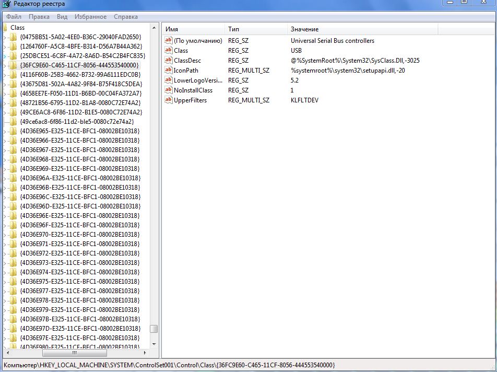This screenshot has width=497, height=372.
Task: Click the tree pane scroll right arrow
Action: 145,353
